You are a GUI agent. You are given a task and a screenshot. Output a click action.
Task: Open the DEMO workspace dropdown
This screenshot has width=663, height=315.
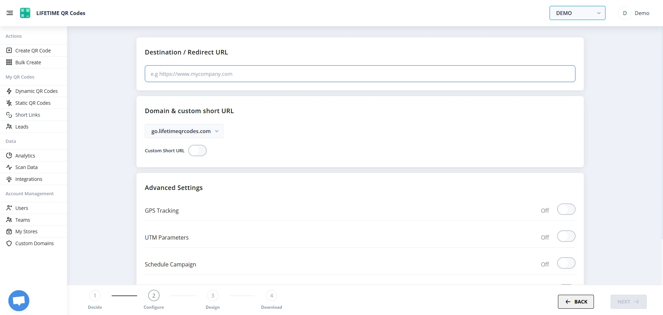click(577, 13)
